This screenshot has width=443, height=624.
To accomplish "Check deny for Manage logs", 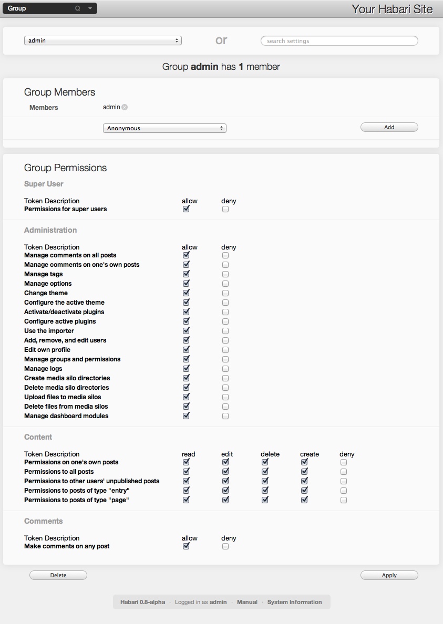I will 225,369.
